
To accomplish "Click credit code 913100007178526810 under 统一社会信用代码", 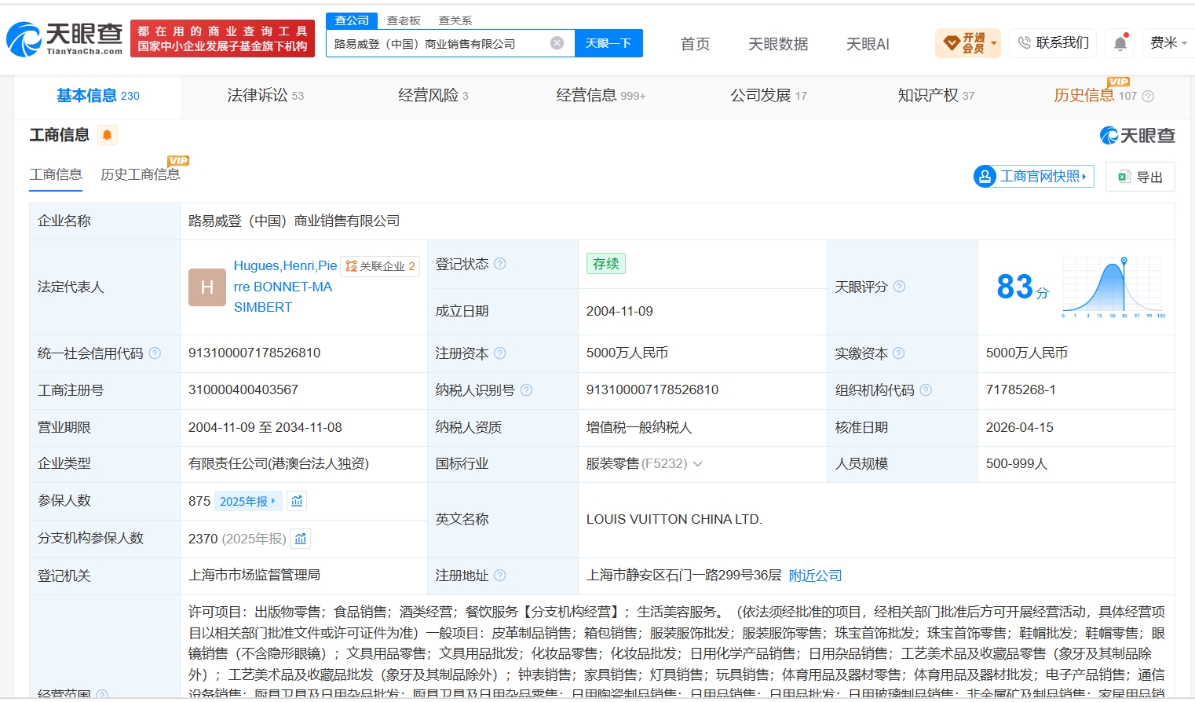I will 254,353.
